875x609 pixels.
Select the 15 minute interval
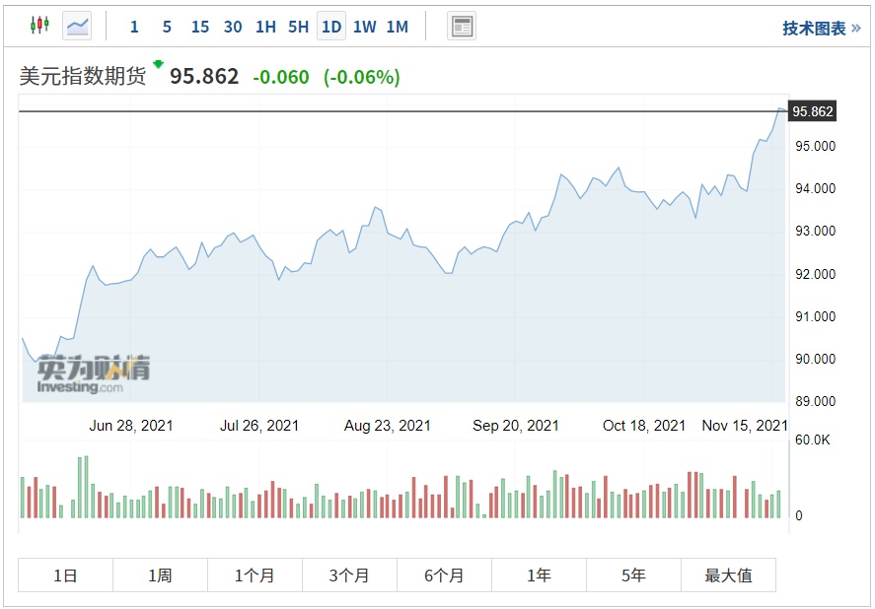pos(200,27)
